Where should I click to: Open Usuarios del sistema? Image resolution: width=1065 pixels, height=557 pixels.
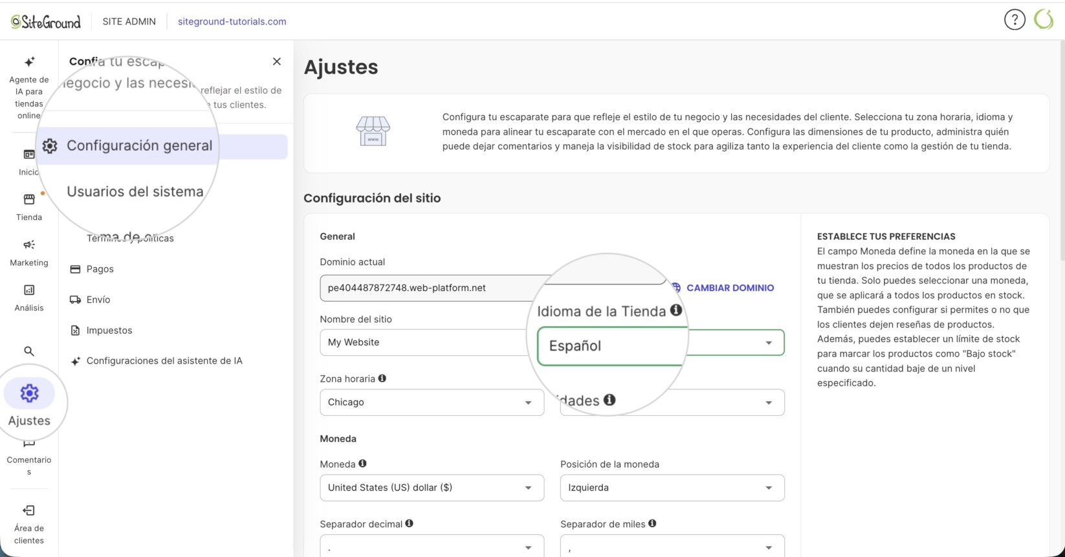(135, 191)
